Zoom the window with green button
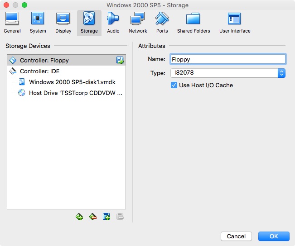The image size is (295, 246). click(x=24, y=5)
